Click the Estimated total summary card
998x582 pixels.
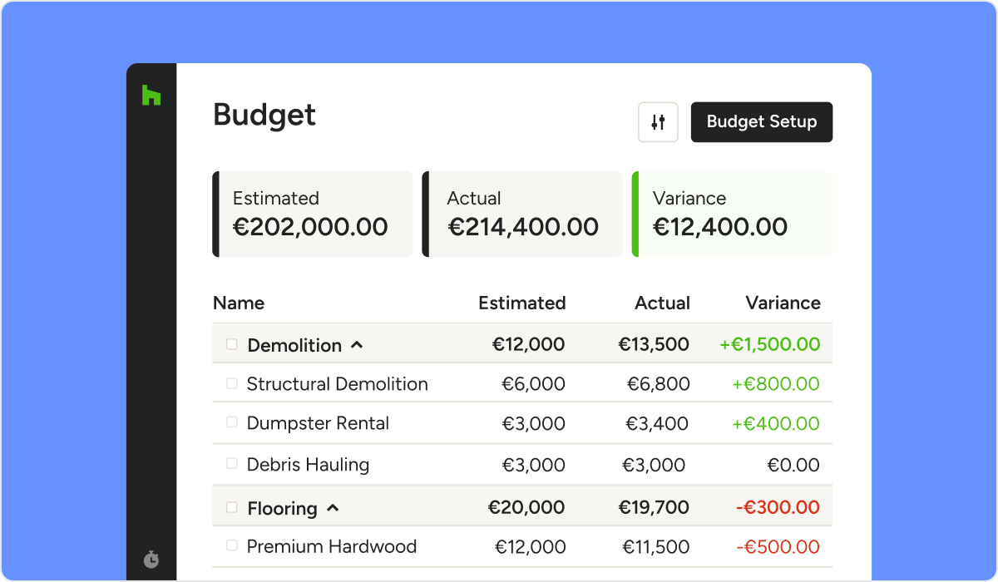click(313, 214)
